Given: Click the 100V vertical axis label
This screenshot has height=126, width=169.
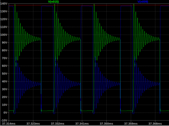Looking at the screenshot, I should [4, 35].
